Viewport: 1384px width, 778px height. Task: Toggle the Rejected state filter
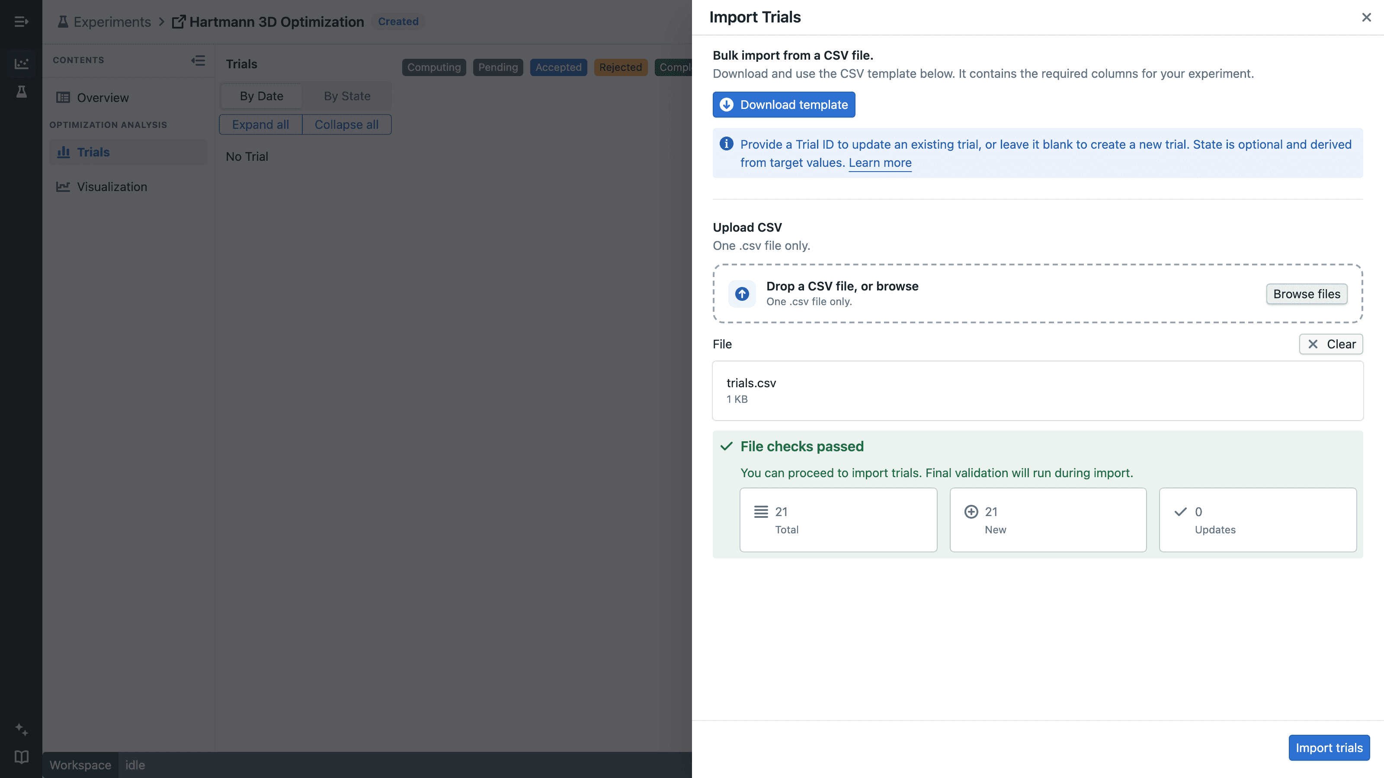click(x=621, y=67)
